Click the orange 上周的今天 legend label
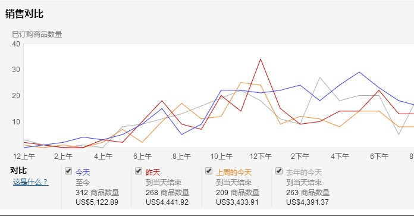The height and width of the screenshot is (216, 414). coord(234,173)
